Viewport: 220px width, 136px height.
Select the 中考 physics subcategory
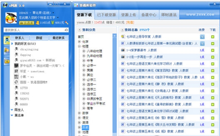coord(90,61)
